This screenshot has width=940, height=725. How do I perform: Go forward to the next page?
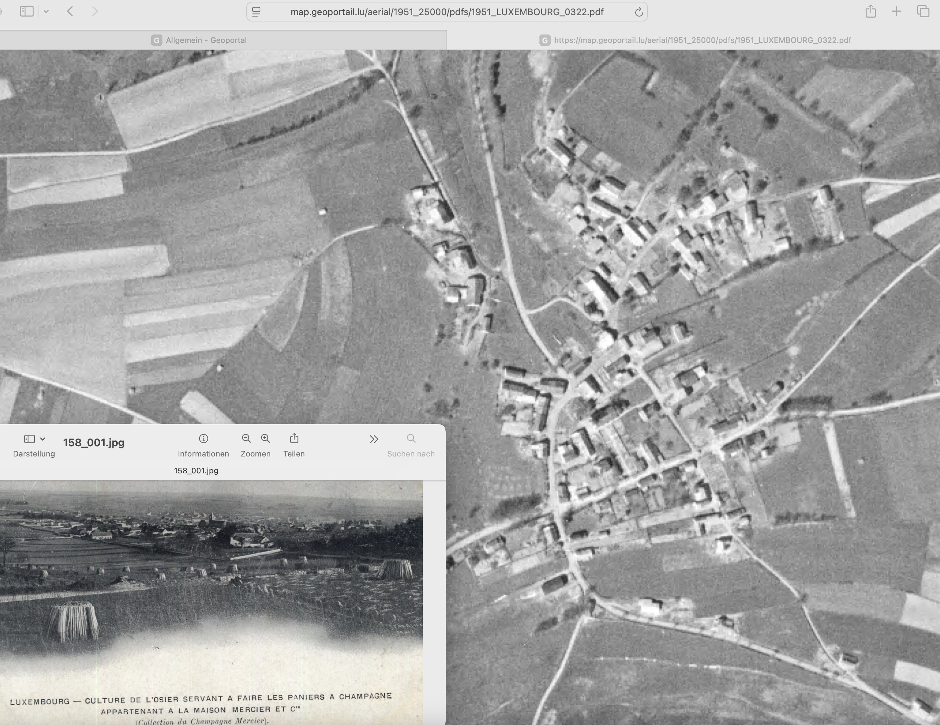coord(95,12)
